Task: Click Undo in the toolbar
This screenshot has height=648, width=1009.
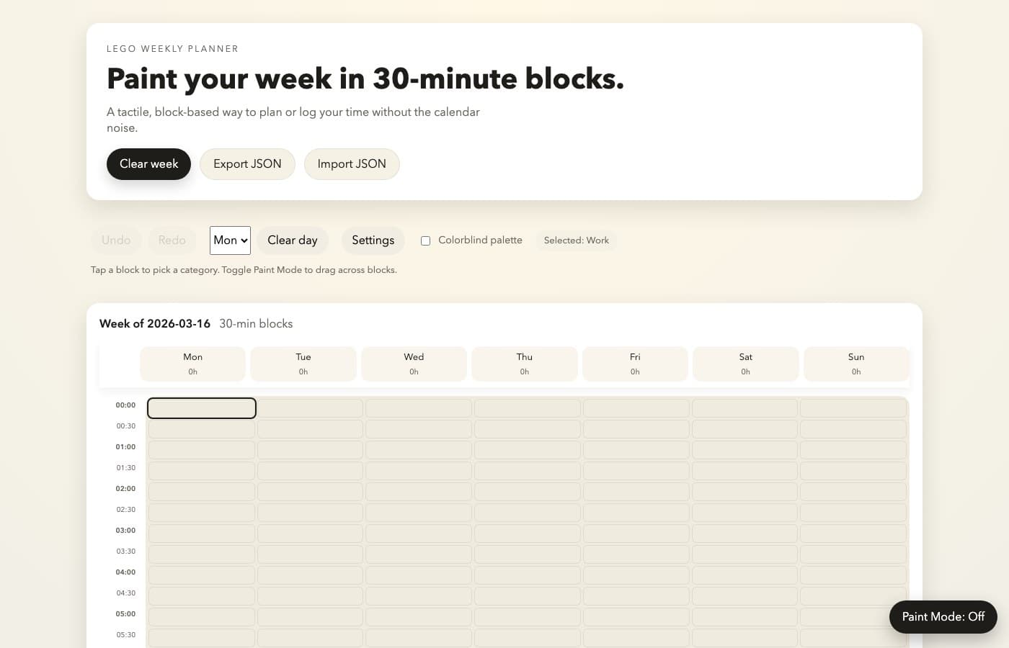Action: coord(116,240)
